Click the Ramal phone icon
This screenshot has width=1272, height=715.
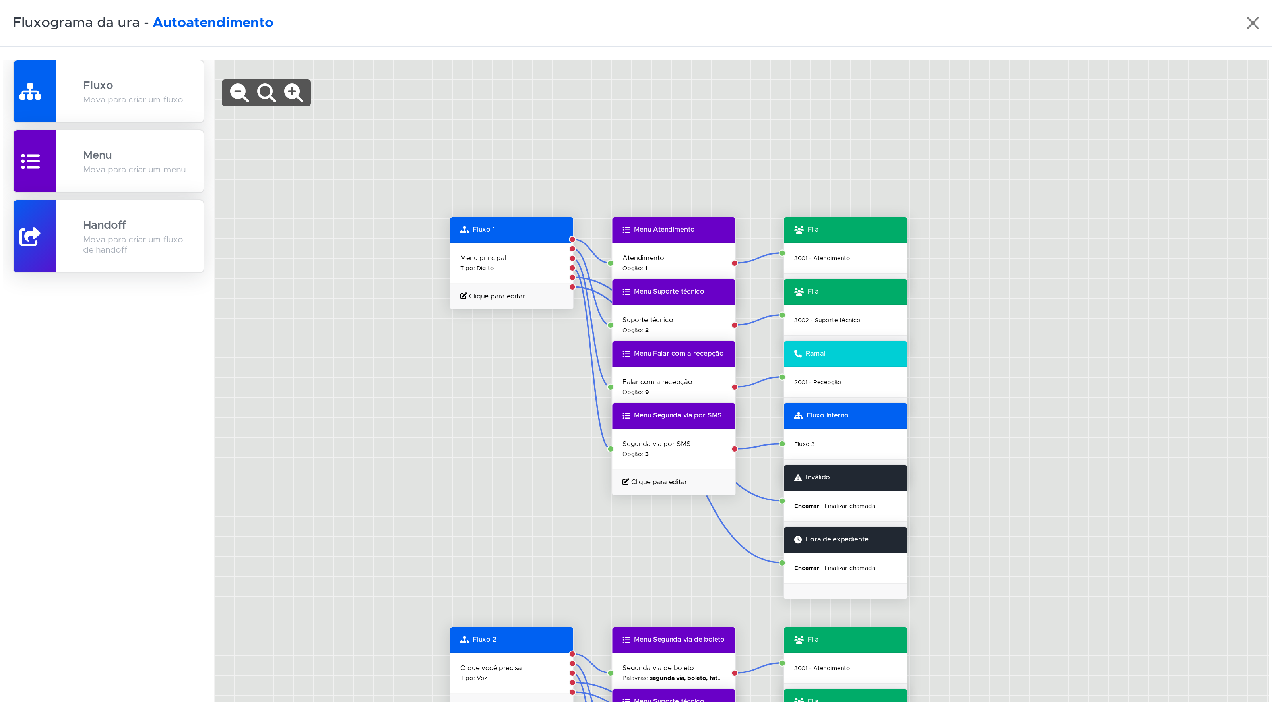(x=798, y=354)
